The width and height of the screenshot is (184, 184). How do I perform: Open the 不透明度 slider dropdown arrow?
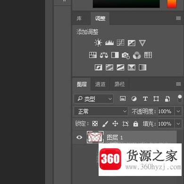178,111
